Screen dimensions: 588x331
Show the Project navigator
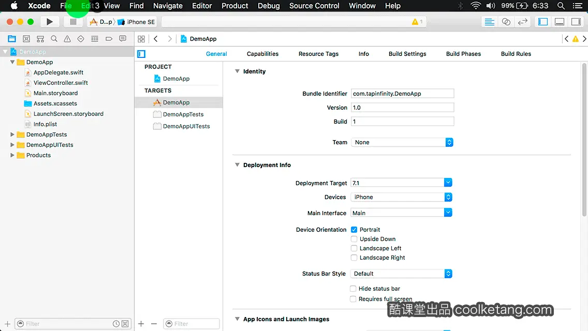pos(12,39)
